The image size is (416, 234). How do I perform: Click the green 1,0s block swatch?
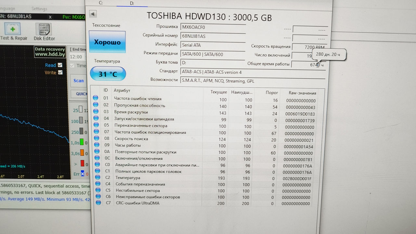[x=82, y=142]
